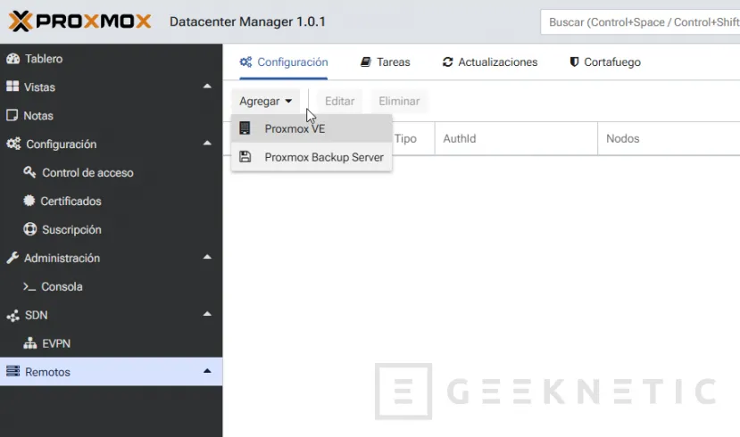The width and height of the screenshot is (740, 437).
Task: Switch to the Cortafuego tab
Action: click(x=605, y=62)
